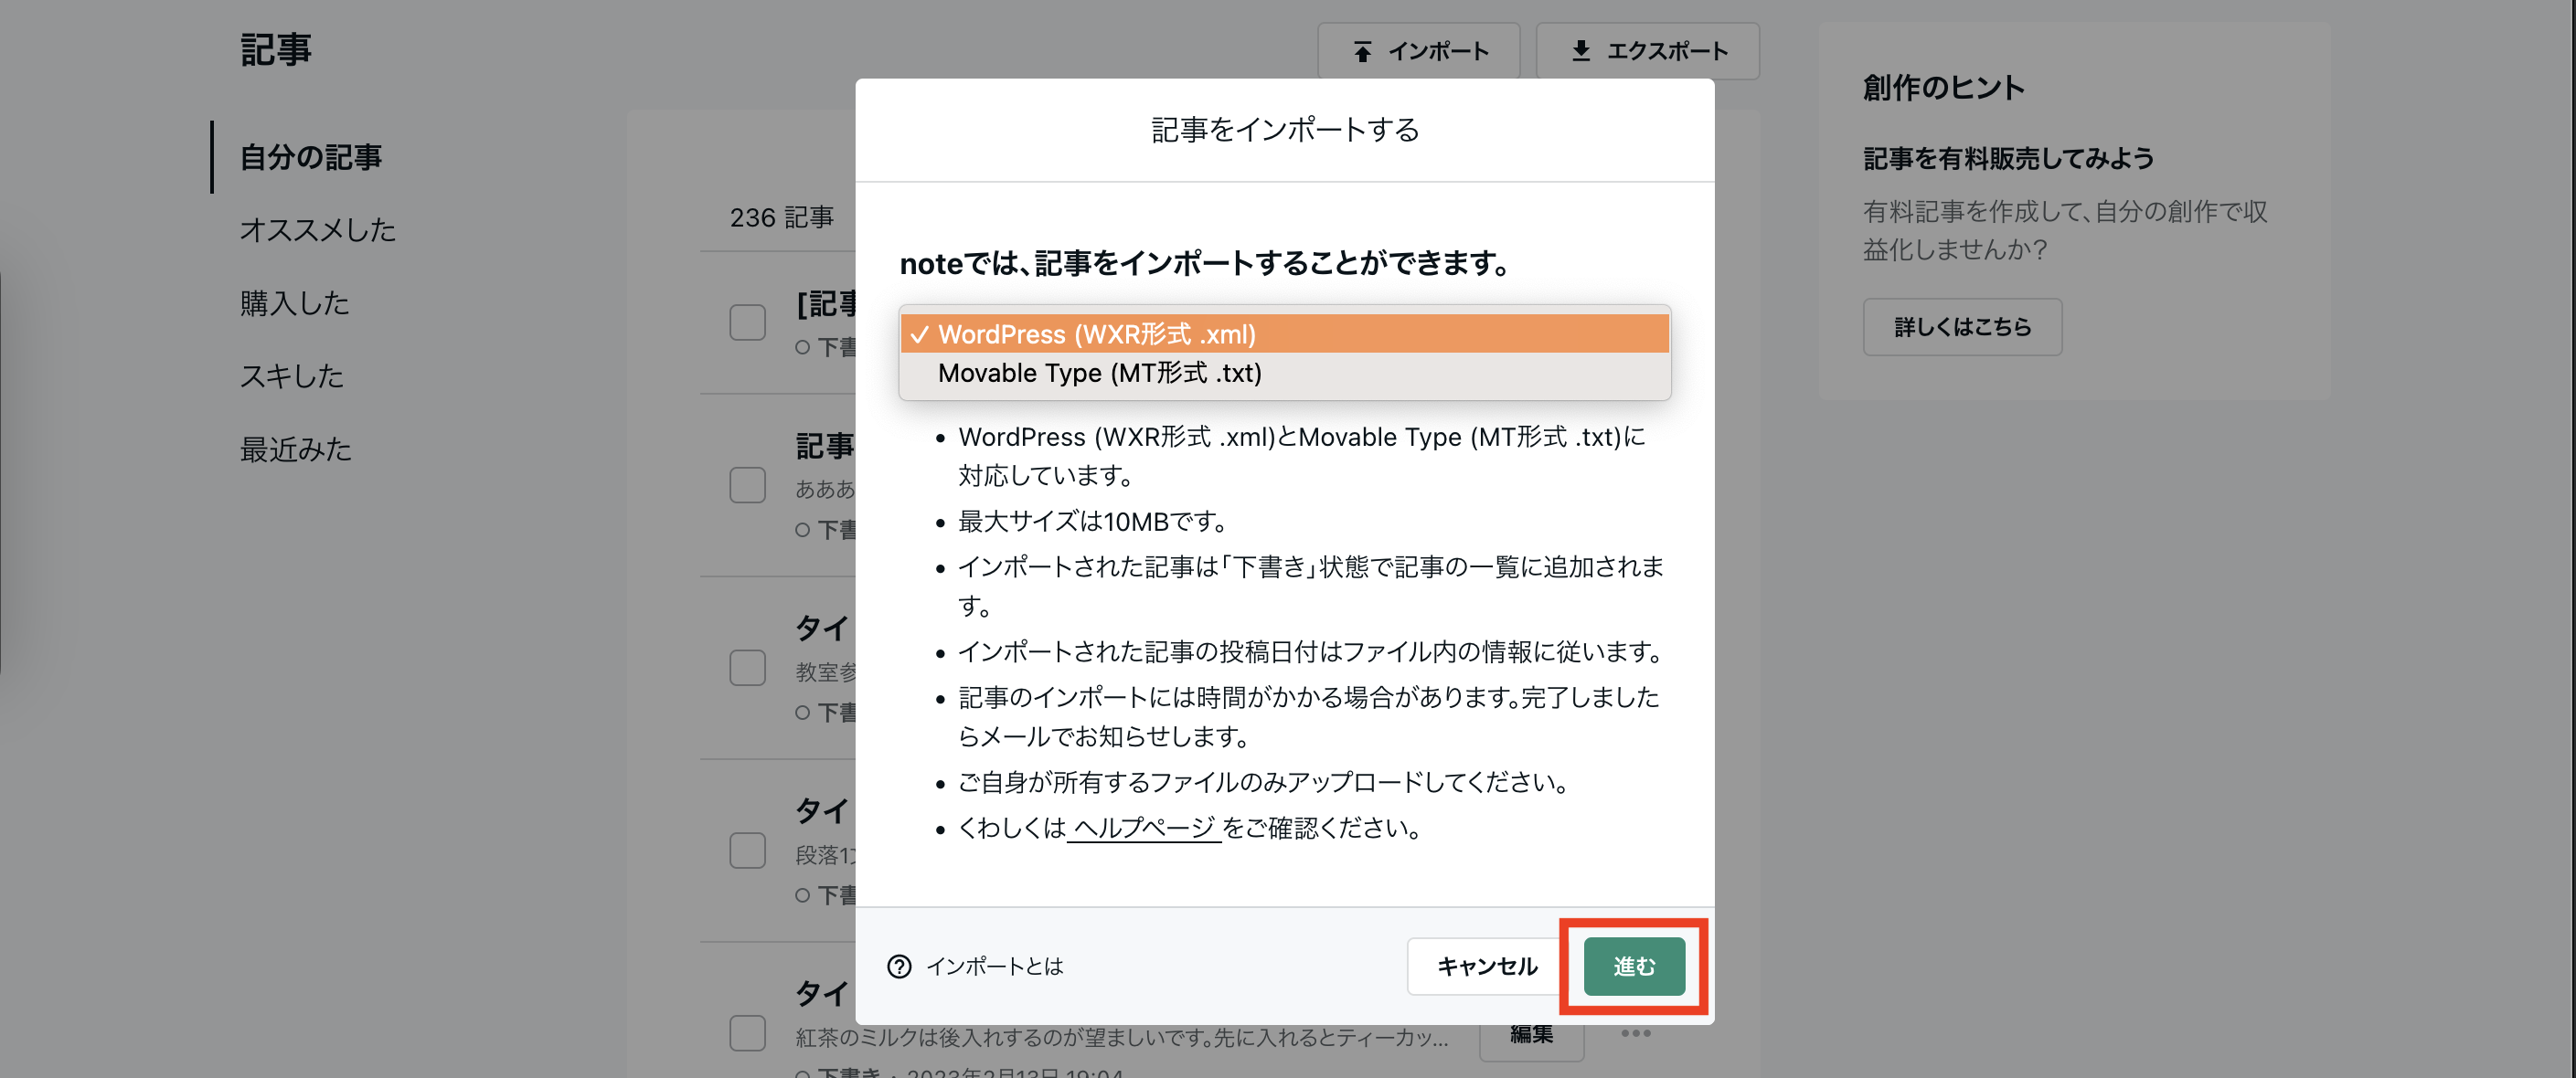Tick the checkbox of the first [記事 row

[747, 322]
